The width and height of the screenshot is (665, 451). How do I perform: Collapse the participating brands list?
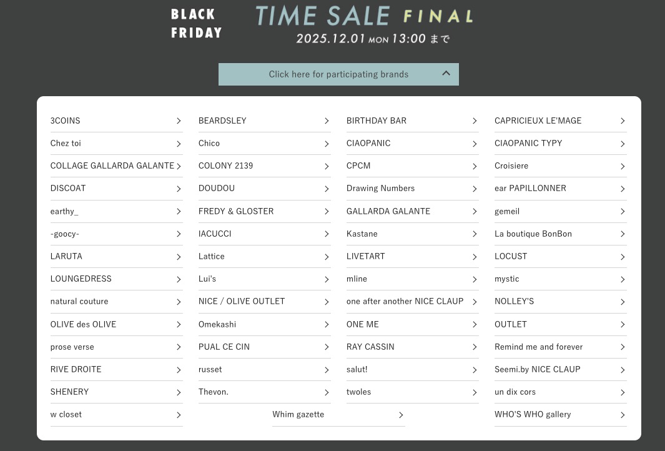point(338,74)
